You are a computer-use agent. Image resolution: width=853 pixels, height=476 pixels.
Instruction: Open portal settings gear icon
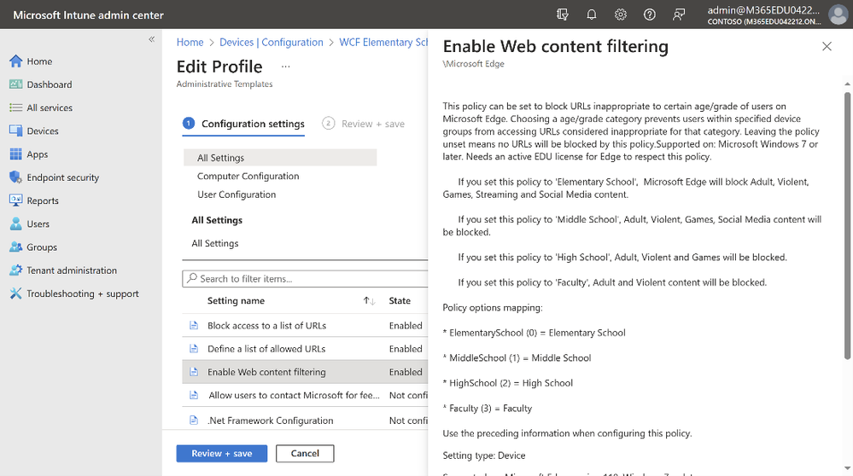620,15
